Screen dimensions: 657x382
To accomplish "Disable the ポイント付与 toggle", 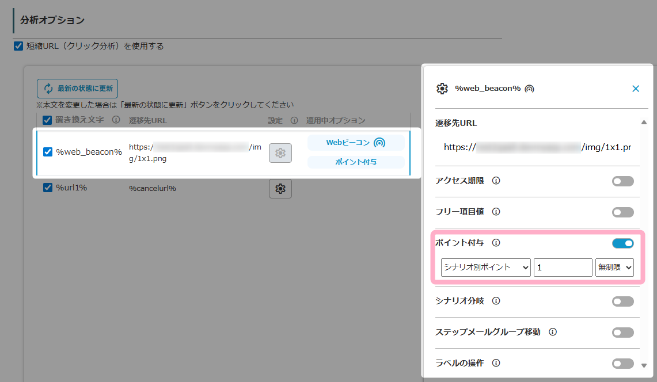I will pos(622,243).
